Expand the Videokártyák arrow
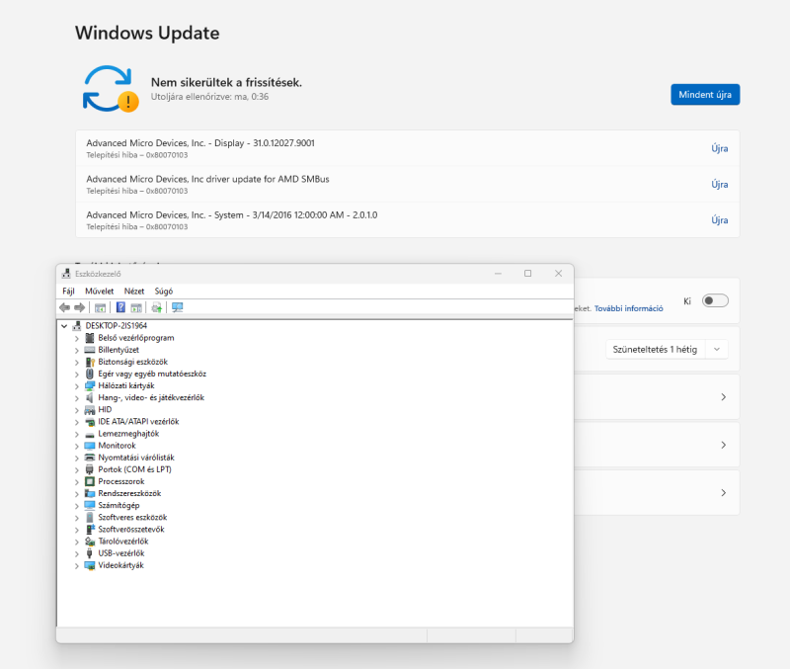The image size is (790, 669). 77,565
